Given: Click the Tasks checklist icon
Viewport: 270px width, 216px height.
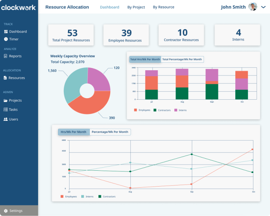Looking at the screenshot, I should (x=6, y=110).
